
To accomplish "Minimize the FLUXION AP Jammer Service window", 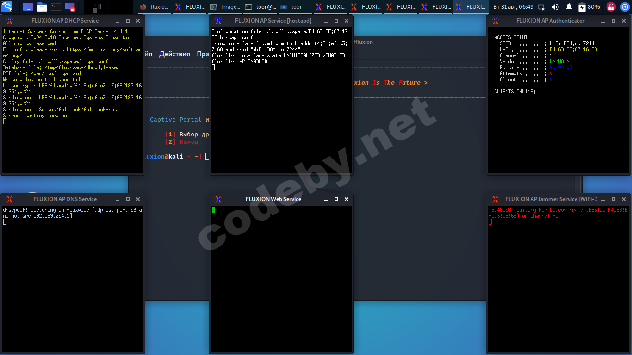I will pyautogui.click(x=603, y=200).
